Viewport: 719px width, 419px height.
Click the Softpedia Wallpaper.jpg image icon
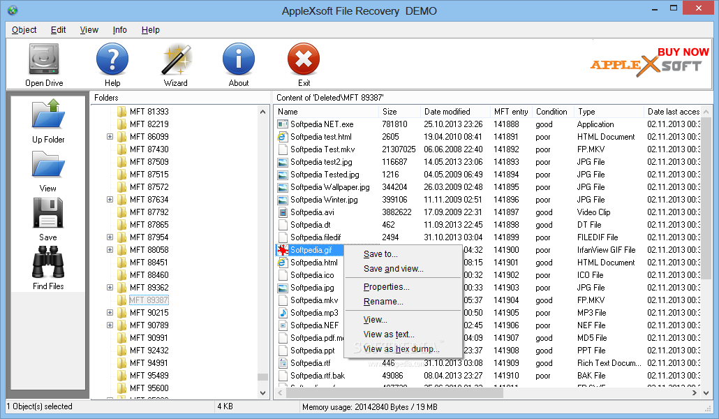[x=283, y=187]
